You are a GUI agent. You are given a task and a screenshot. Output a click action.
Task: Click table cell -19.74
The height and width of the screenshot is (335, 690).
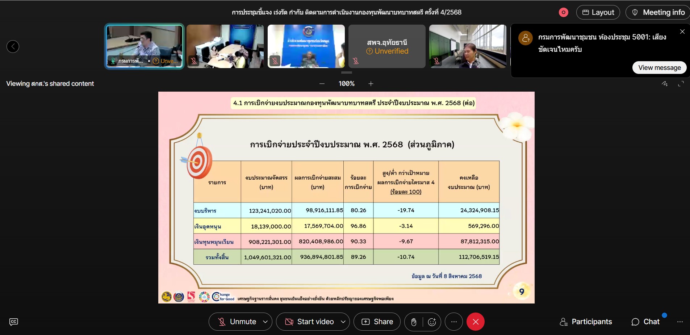pos(406,210)
